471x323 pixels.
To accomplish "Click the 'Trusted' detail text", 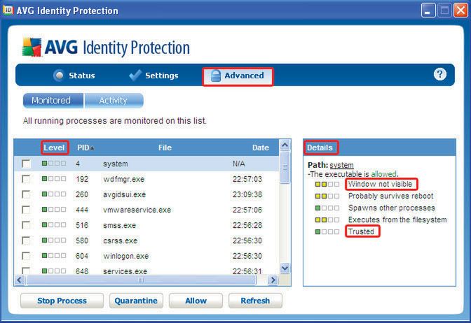I will click(x=361, y=231).
